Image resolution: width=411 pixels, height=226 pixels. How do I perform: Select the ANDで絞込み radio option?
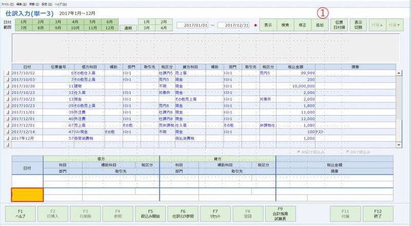pos(311,152)
